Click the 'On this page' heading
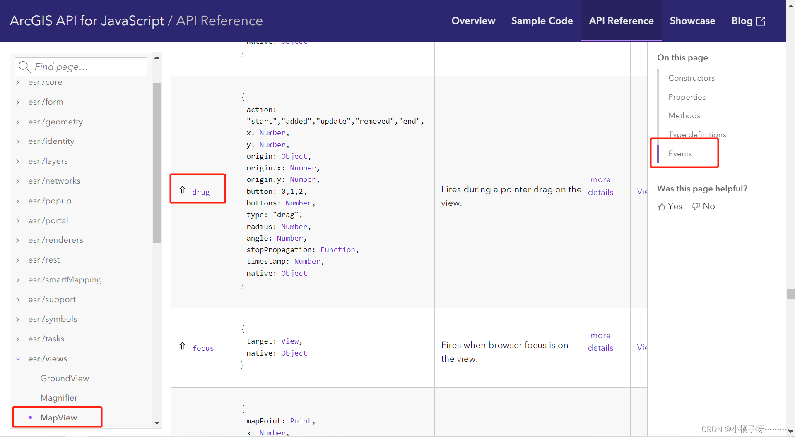This screenshot has height=437, width=795. 682,57
